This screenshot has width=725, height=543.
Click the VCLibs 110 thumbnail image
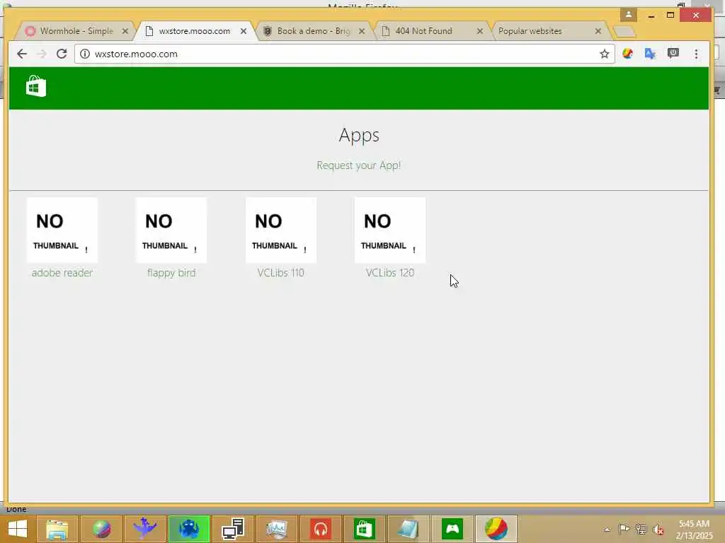280,230
